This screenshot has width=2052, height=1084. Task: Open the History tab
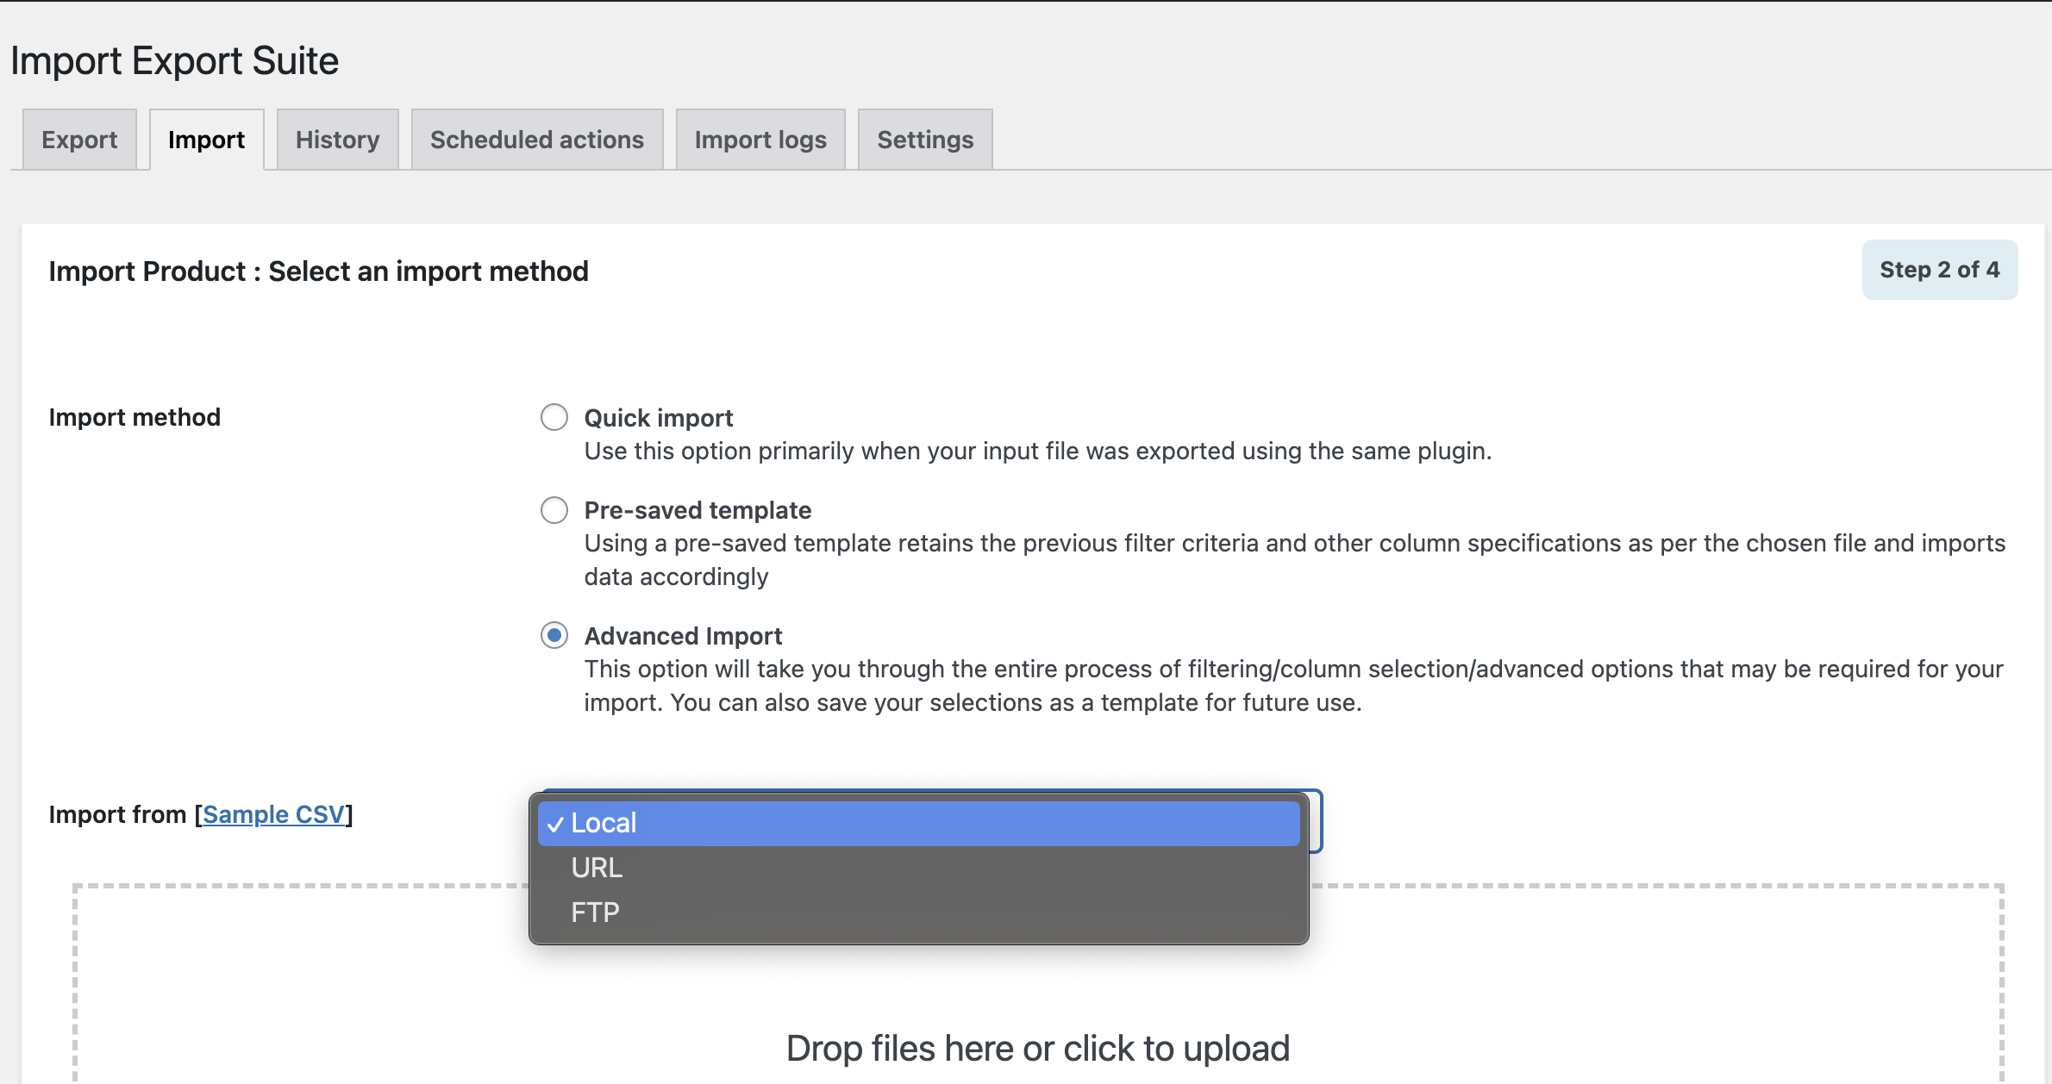pos(337,140)
